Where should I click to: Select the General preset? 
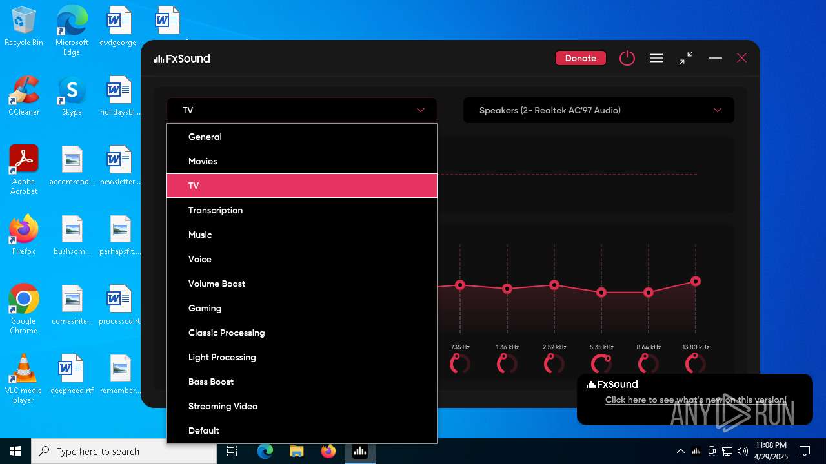pyautogui.click(x=302, y=137)
